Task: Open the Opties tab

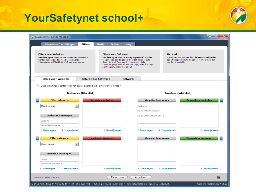Action: pos(115,44)
